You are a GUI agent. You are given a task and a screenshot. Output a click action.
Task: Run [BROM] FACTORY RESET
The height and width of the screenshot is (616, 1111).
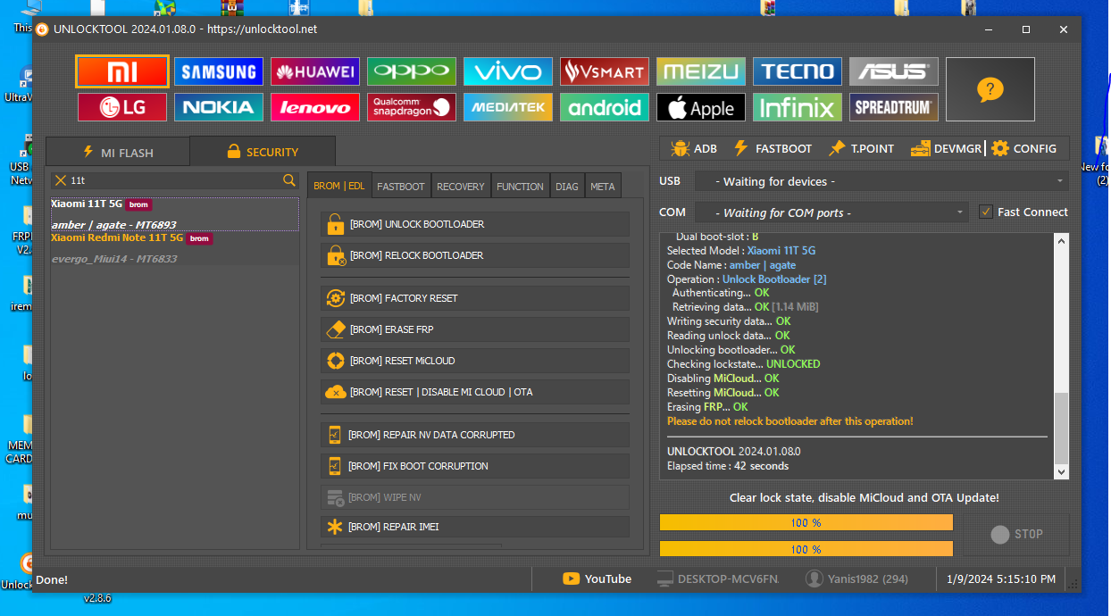point(475,298)
